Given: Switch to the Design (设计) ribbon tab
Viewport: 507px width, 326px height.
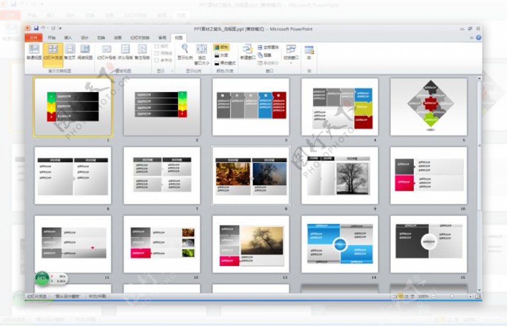Looking at the screenshot, I should (x=85, y=38).
